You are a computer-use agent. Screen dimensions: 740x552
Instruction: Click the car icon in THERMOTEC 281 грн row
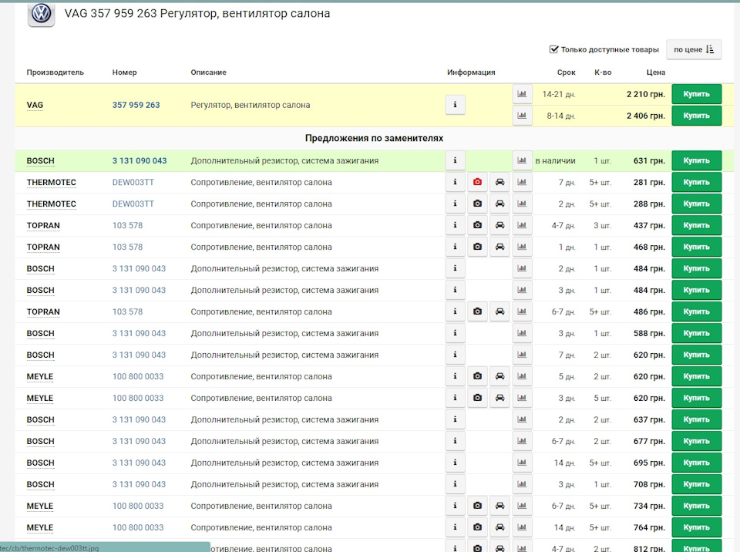click(499, 182)
